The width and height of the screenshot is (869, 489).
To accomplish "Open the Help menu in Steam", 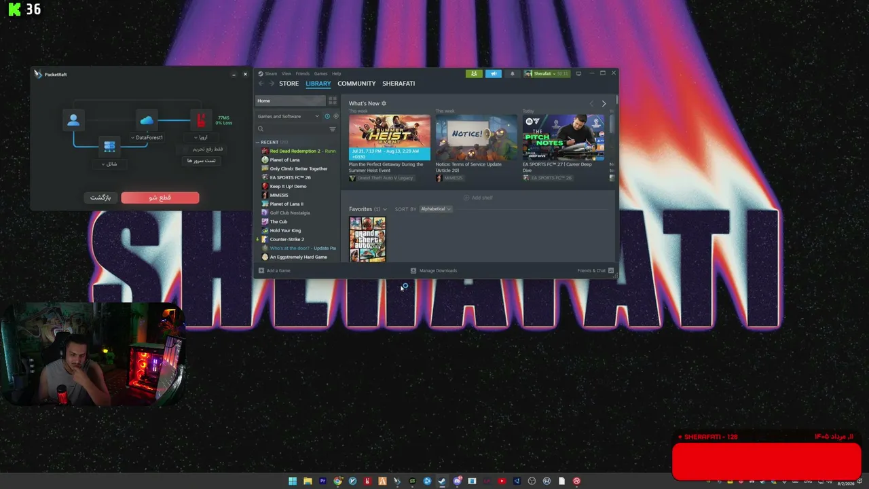I will click(337, 73).
